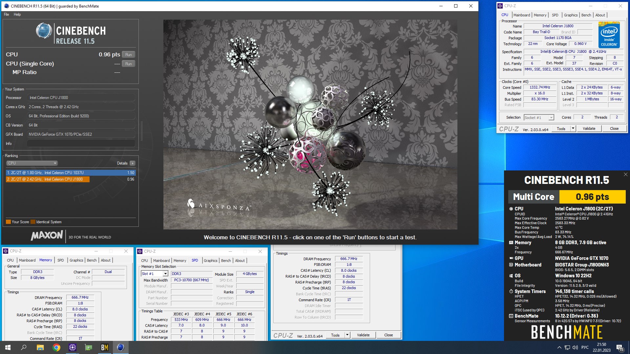The image size is (630, 354).
Task: Open the Ranking CPU dropdown
Action: coord(32,163)
